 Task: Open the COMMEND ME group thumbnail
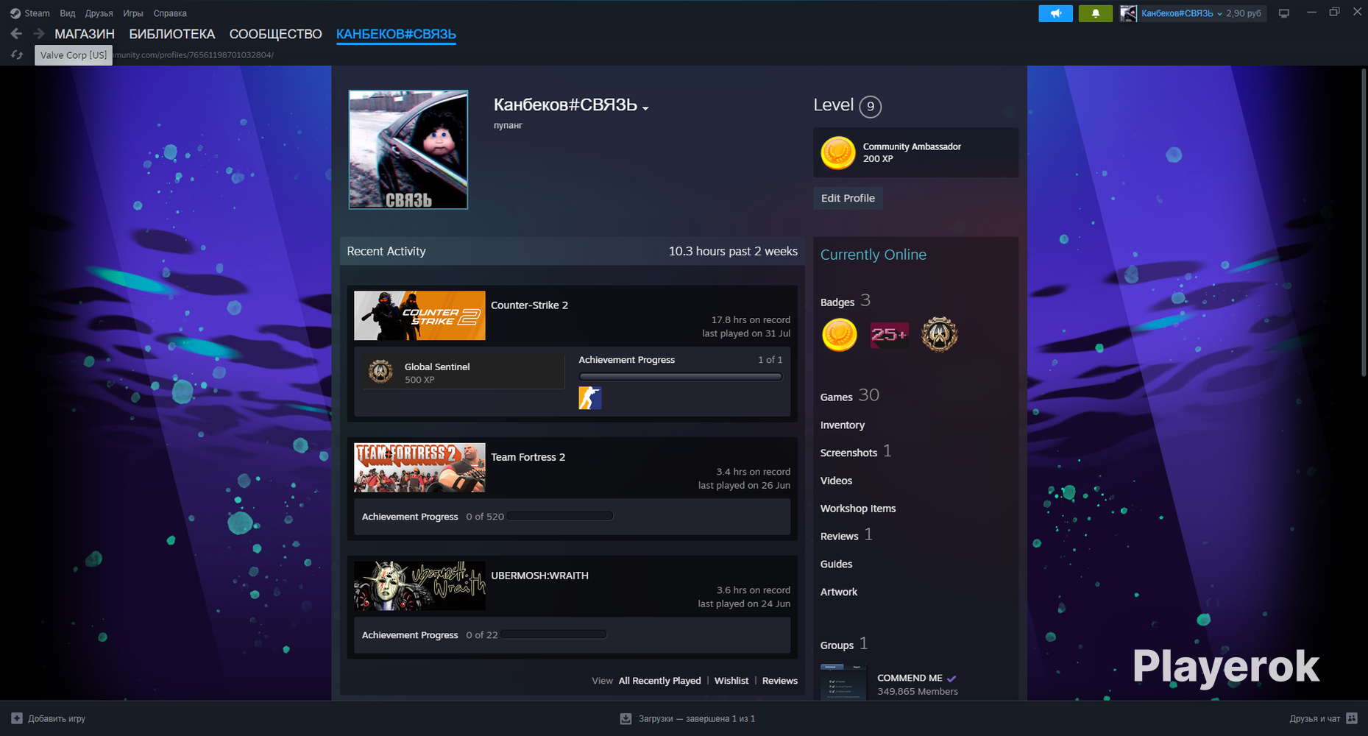pos(843,682)
